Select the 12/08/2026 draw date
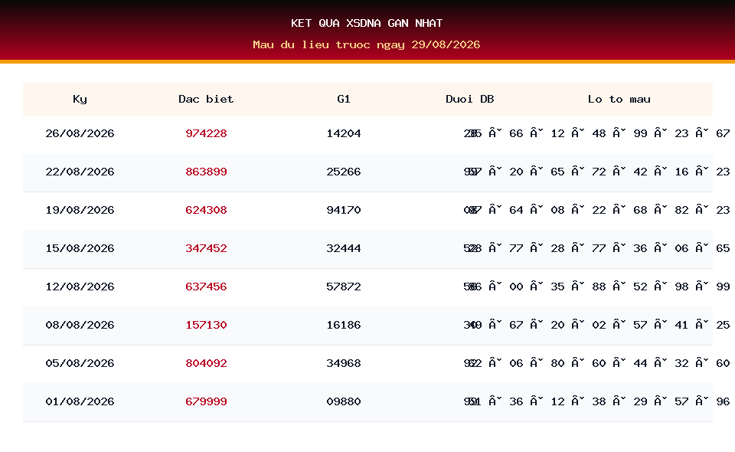The height and width of the screenshot is (452, 735). [80, 287]
